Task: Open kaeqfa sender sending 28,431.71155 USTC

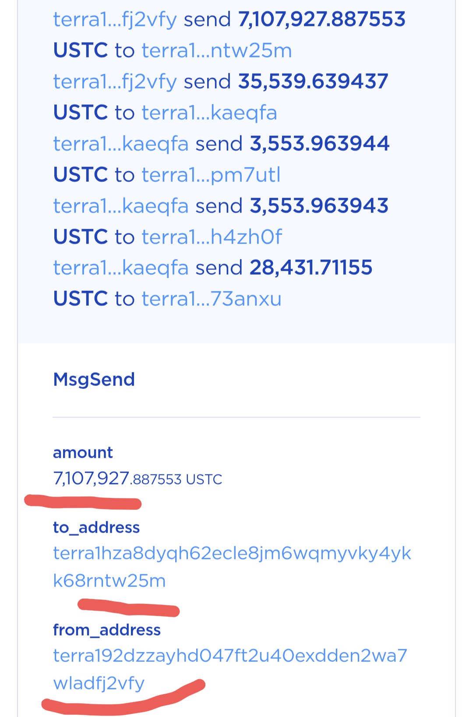Action: point(121,268)
